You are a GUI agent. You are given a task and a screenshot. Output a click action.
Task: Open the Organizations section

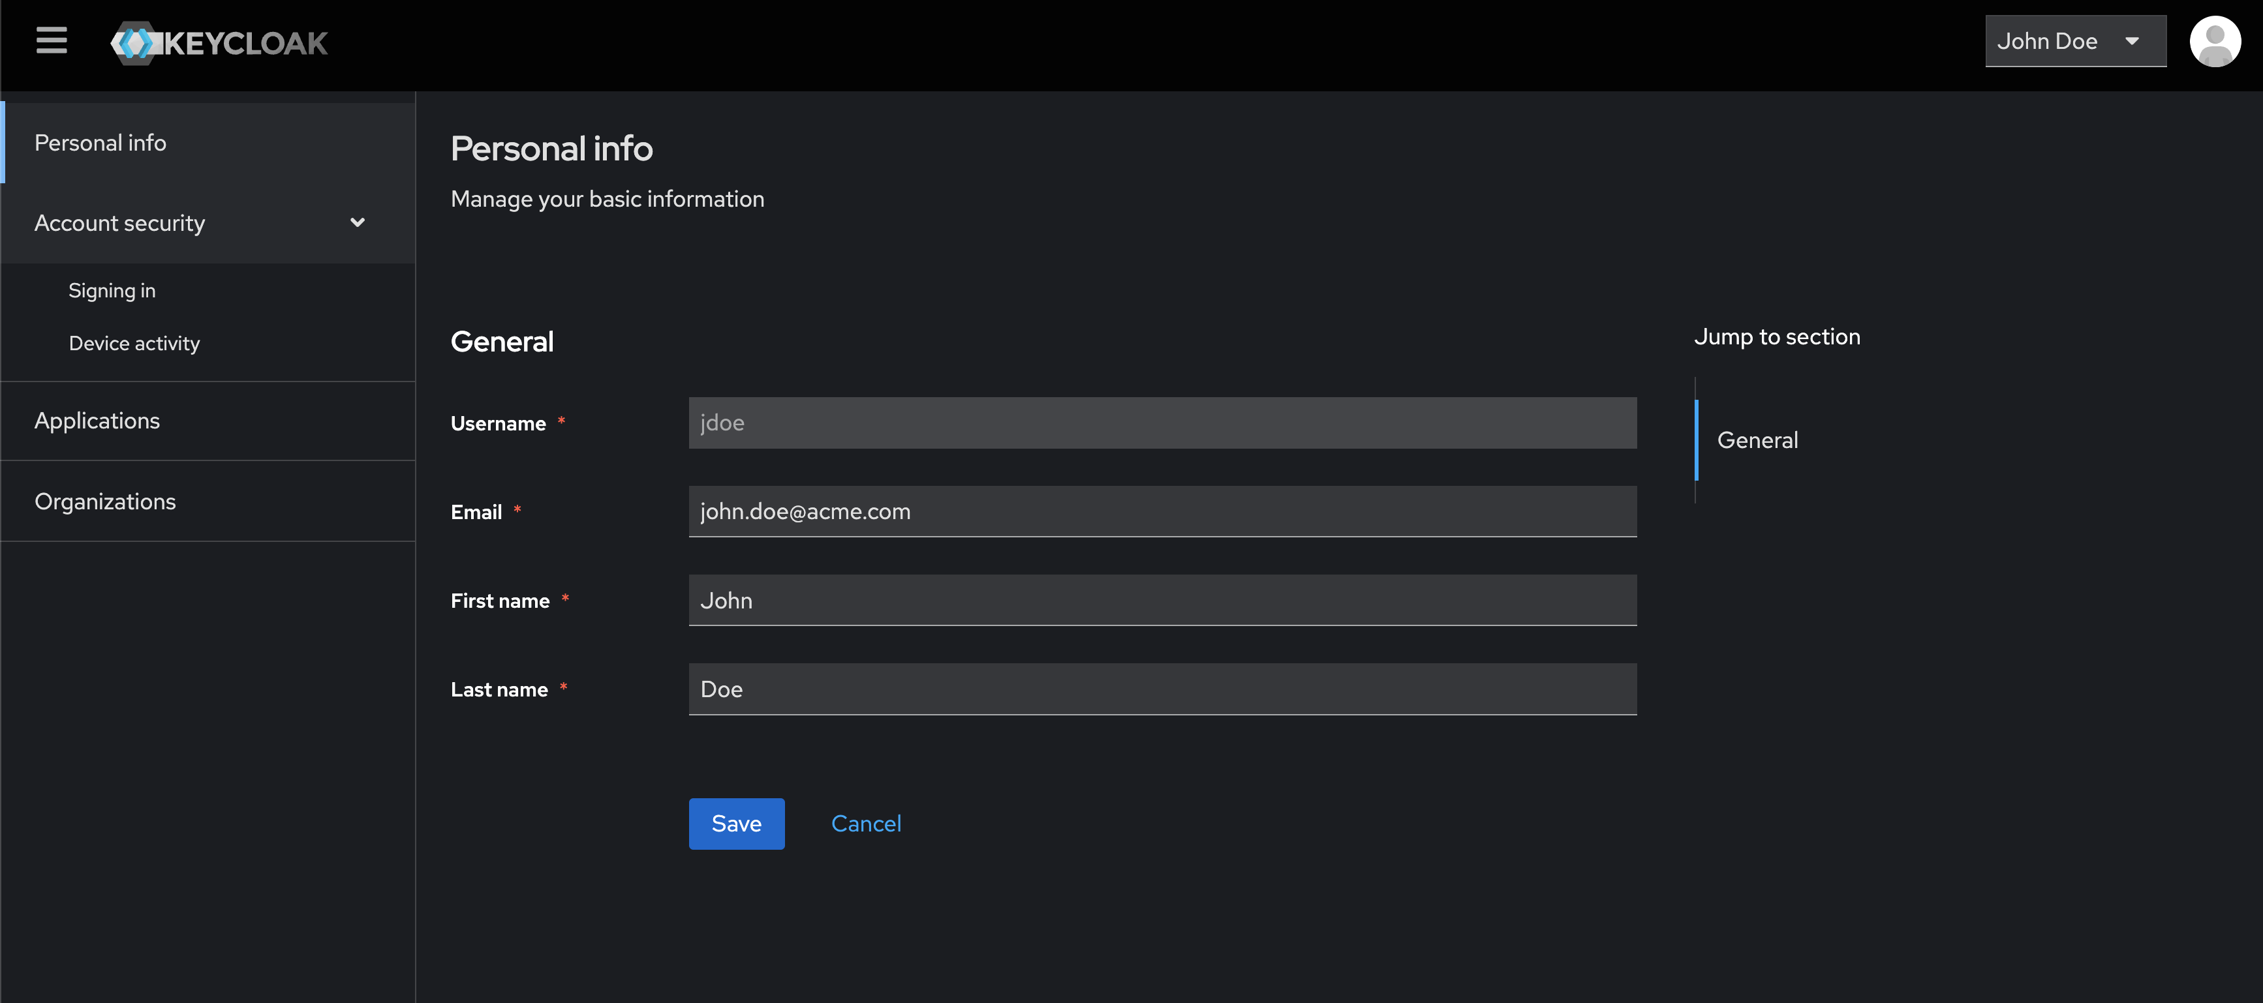104,501
